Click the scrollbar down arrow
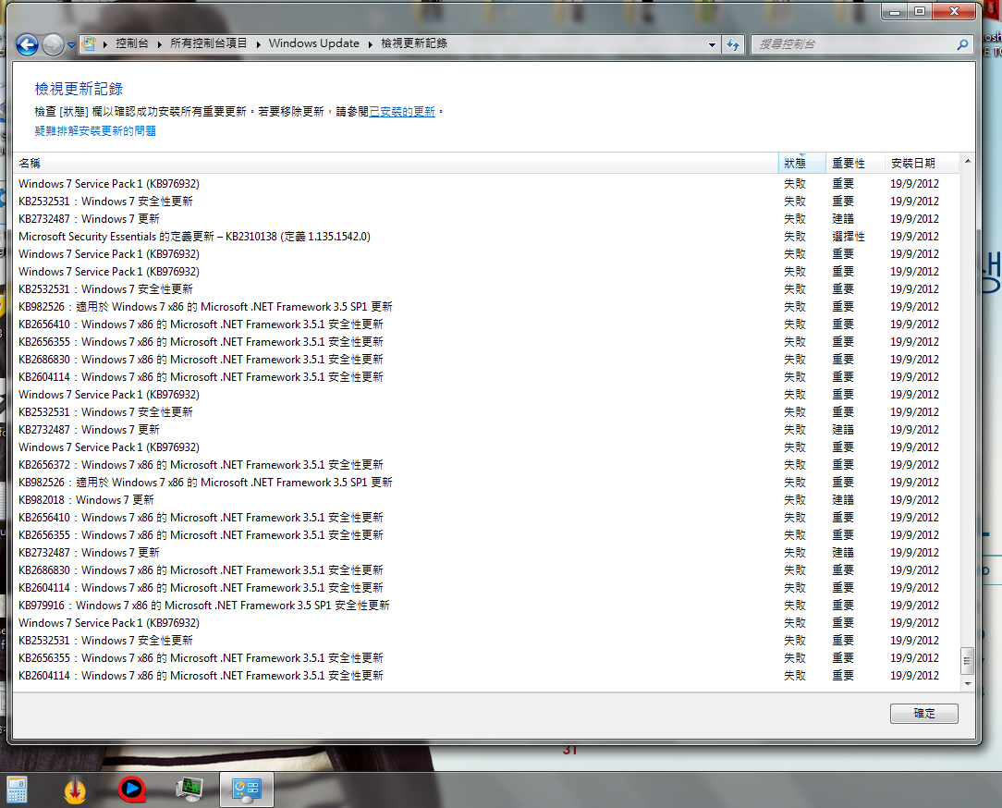Viewport: 1002px width, 808px height. (968, 683)
